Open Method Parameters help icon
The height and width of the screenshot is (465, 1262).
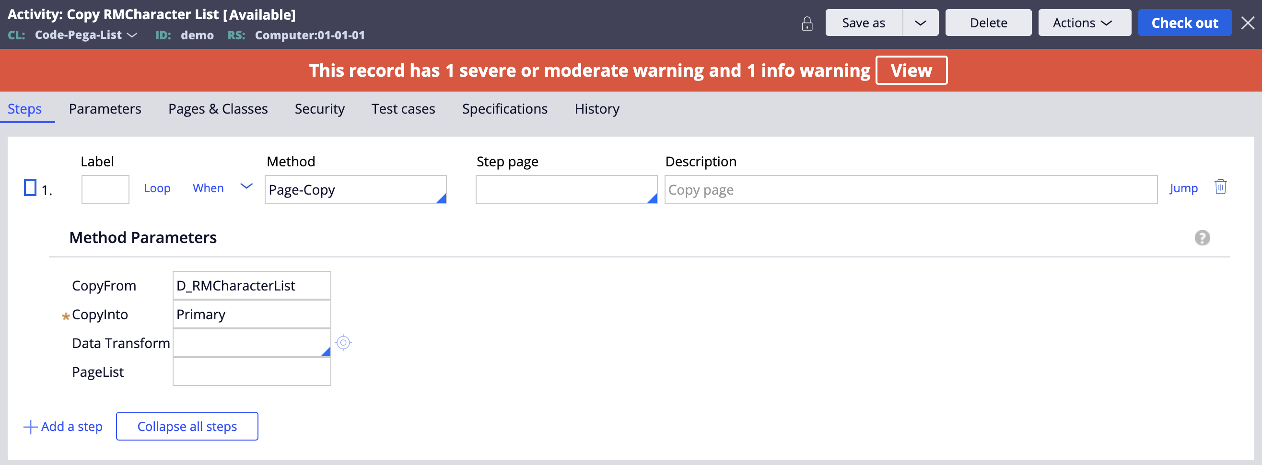coord(1202,238)
